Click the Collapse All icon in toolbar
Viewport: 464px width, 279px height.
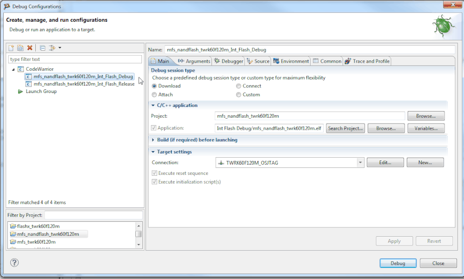[43, 48]
